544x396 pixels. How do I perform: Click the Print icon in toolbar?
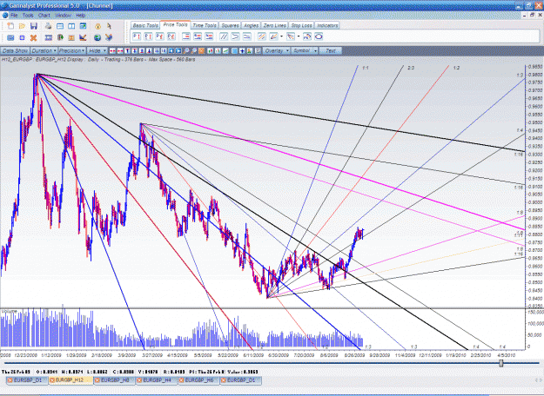(x=48, y=26)
